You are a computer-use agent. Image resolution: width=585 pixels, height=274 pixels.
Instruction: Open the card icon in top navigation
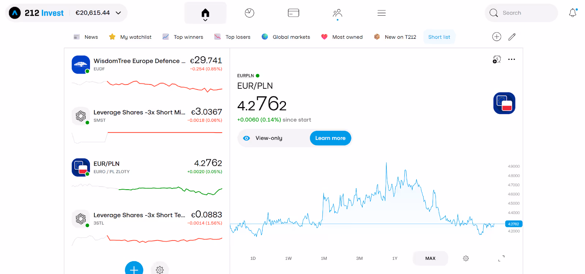click(x=294, y=13)
